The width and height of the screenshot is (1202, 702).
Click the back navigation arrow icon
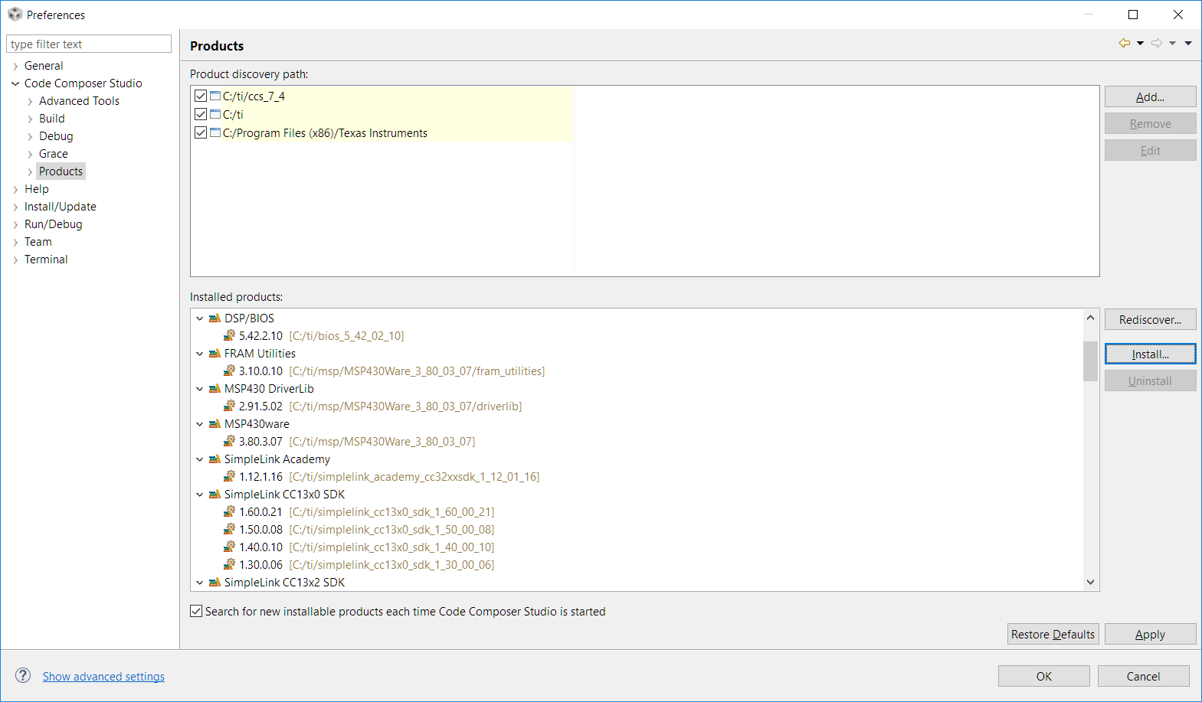tap(1124, 44)
